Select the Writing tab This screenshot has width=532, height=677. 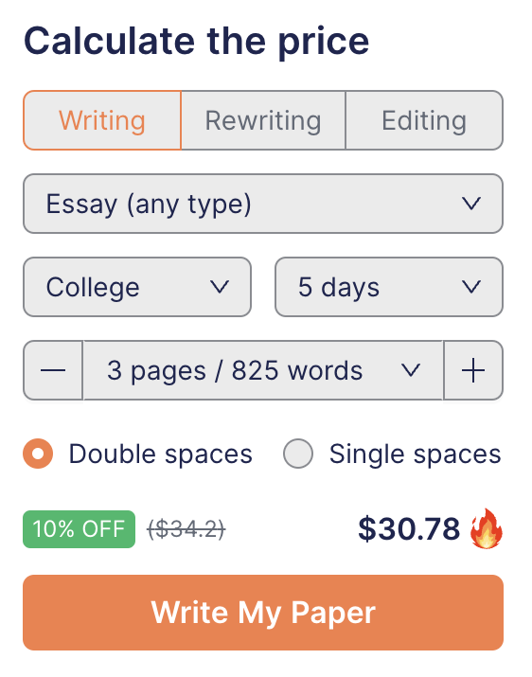(102, 120)
